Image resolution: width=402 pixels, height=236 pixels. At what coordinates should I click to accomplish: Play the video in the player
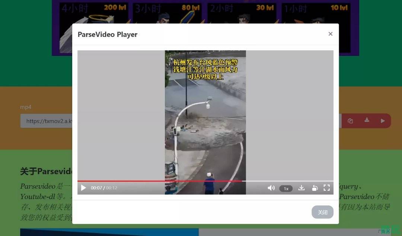83,188
